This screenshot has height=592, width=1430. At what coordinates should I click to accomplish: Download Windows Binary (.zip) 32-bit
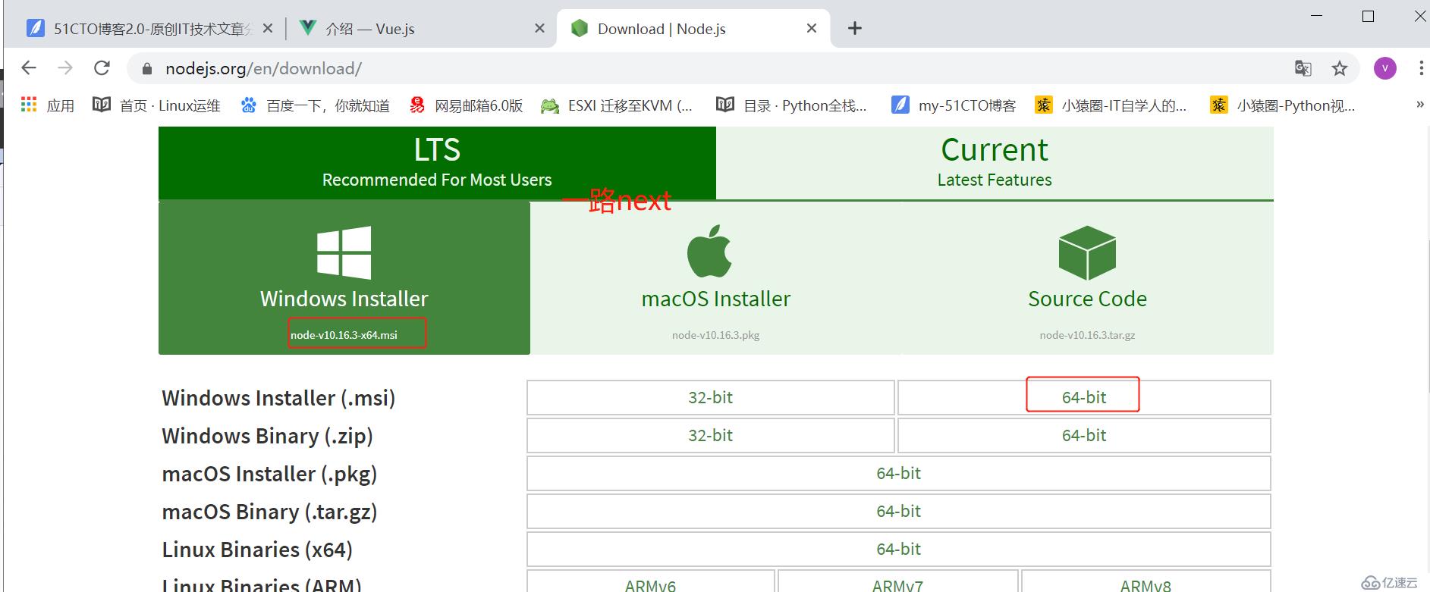pyautogui.click(x=711, y=435)
